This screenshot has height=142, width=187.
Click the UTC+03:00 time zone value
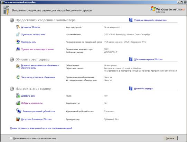tap(127, 35)
